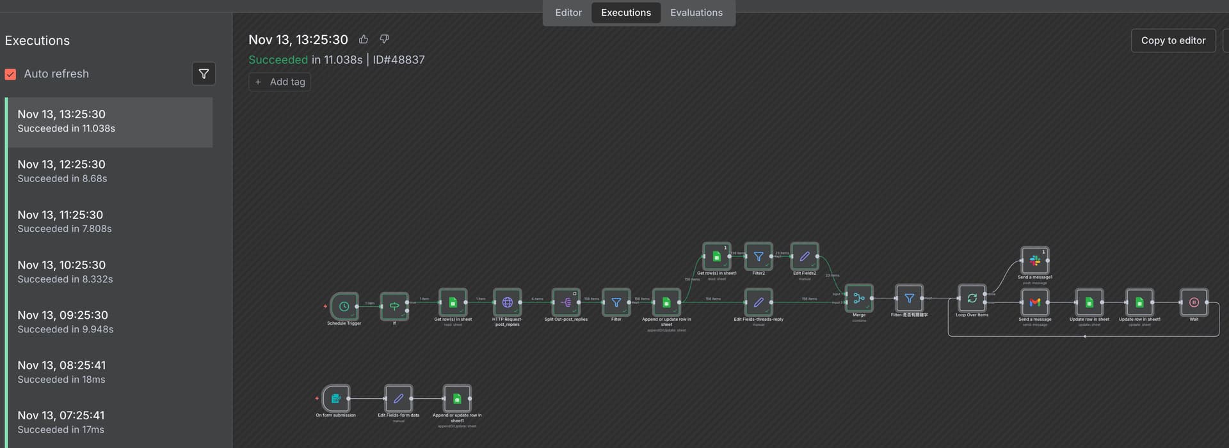Image resolution: width=1229 pixels, height=448 pixels.
Task: Click the Wait node
Action: pyautogui.click(x=1194, y=302)
